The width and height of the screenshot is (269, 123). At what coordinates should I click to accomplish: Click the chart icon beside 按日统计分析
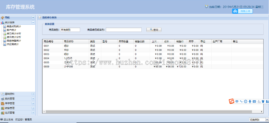(4, 33)
